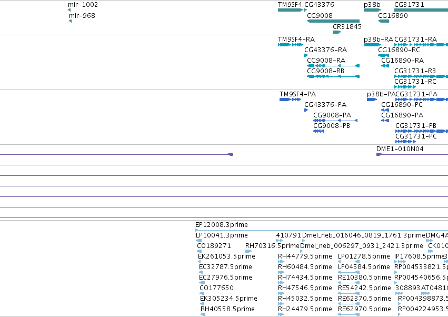Screen dimensions: 448x317
Task: Select EST RH40558.5prime
Action: (203, 314)
